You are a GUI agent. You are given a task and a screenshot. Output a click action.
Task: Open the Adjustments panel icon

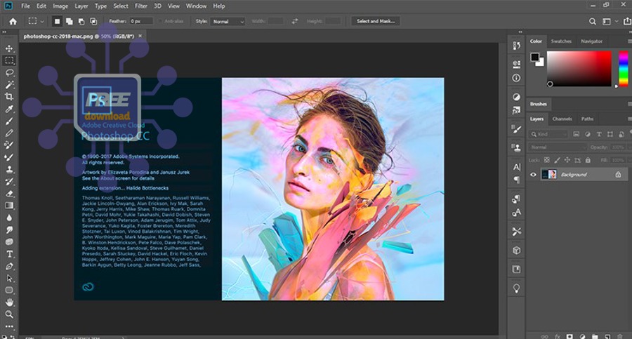[x=516, y=97]
